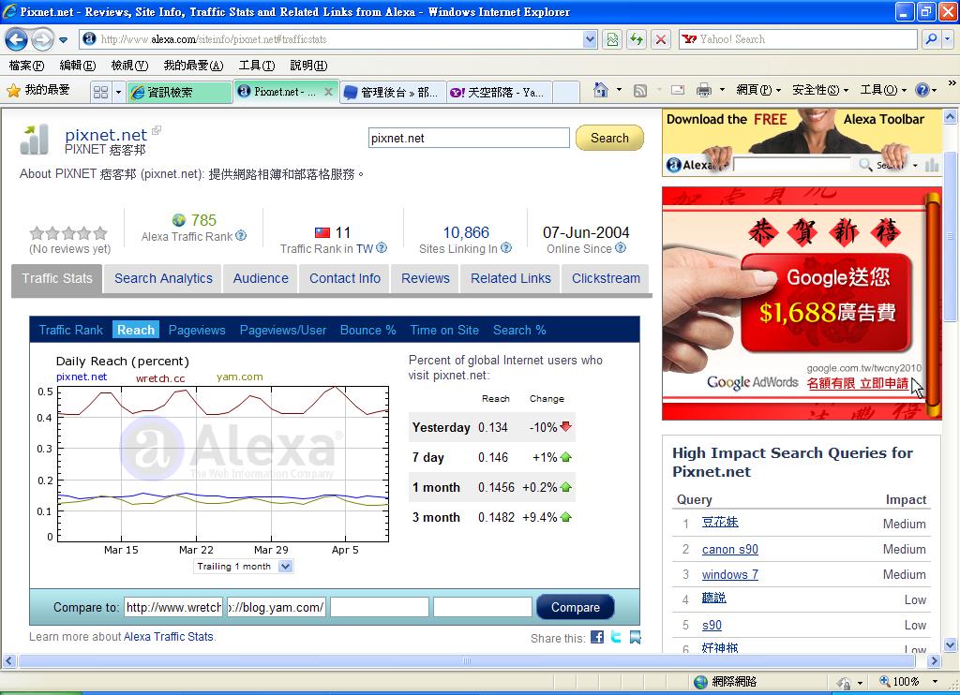Switch to the 天空部落 Yahoo tab

tap(499, 93)
